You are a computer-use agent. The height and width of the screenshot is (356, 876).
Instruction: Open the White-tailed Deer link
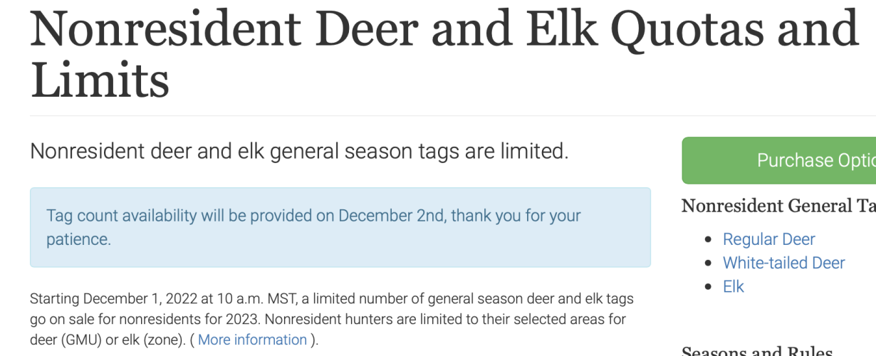pos(783,263)
